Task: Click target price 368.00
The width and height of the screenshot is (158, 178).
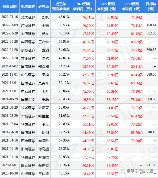Action: [151, 99]
